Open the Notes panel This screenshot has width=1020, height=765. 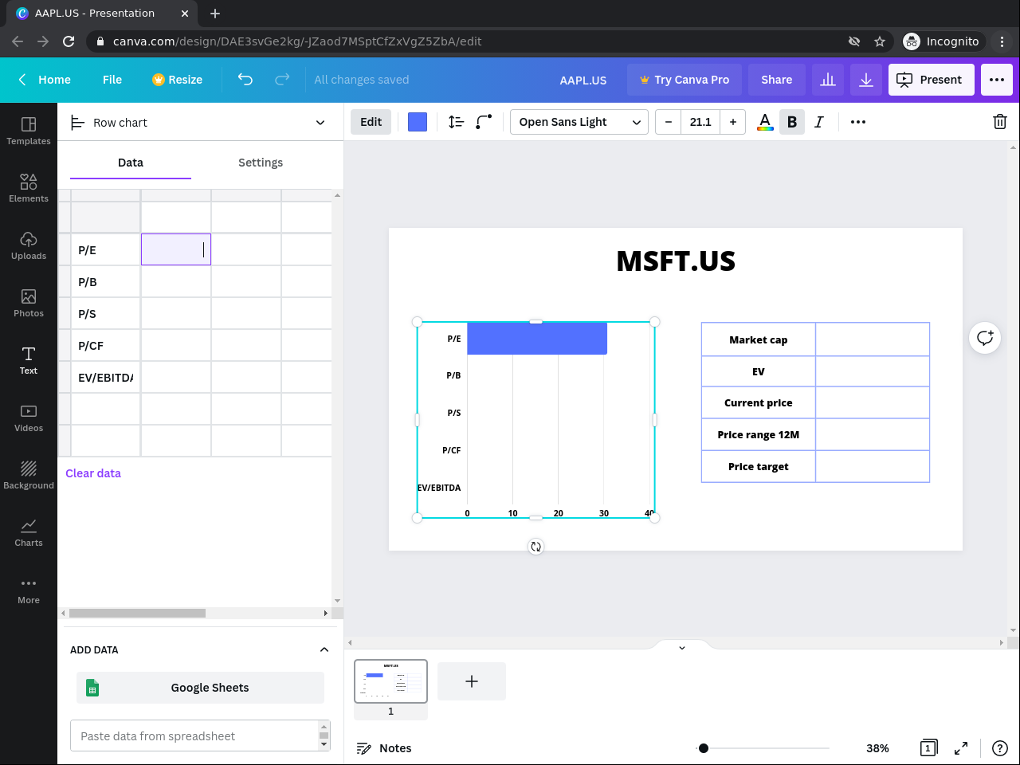384,748
